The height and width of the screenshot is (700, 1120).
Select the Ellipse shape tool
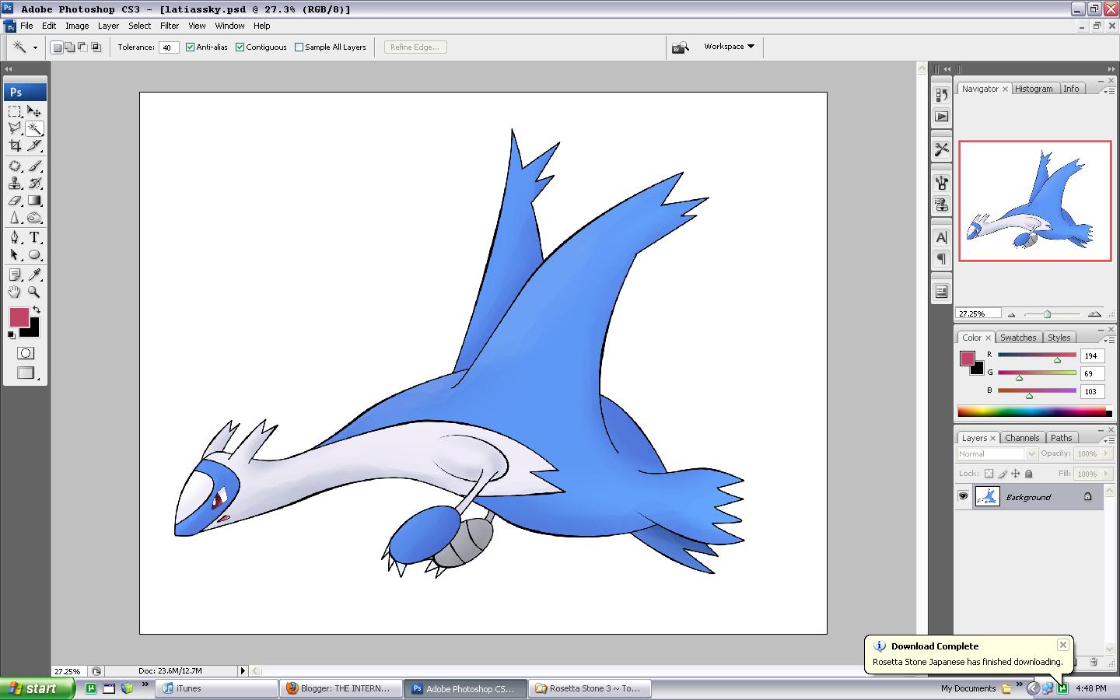(34, 254)
